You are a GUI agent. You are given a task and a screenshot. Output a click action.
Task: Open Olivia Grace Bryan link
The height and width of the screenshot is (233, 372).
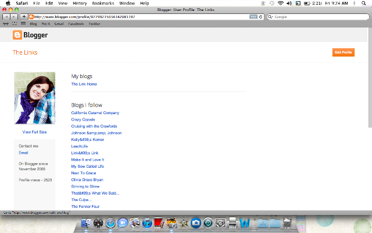pos(87,180)
